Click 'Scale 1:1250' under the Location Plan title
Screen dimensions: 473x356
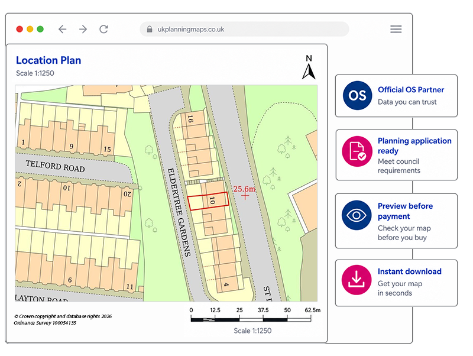coord(35,73)
